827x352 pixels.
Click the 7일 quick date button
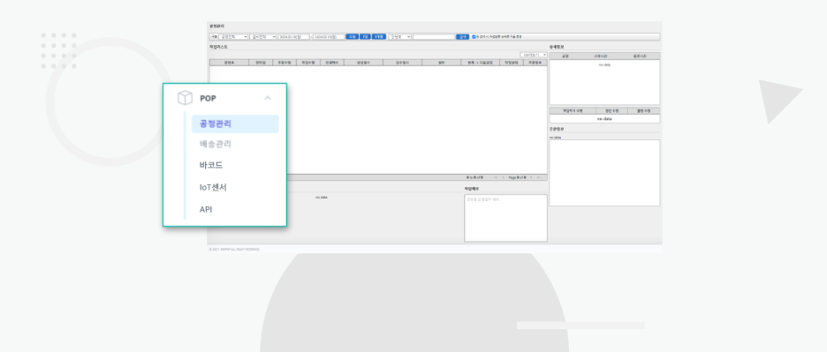[x=366, y=37]
